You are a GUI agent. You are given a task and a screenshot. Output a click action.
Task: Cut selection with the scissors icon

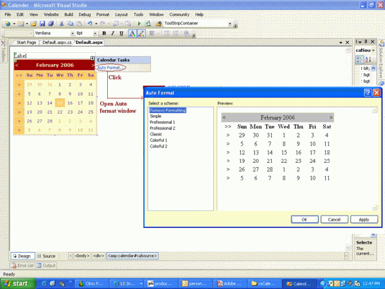coord(62,24)
